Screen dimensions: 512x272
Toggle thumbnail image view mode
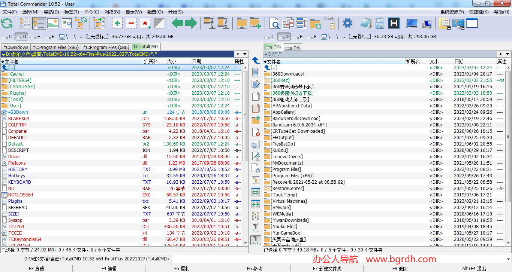coord(53,23)
